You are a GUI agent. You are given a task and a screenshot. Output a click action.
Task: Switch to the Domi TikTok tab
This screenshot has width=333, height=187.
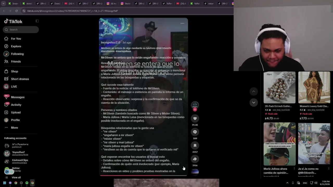tap(55, 4)
